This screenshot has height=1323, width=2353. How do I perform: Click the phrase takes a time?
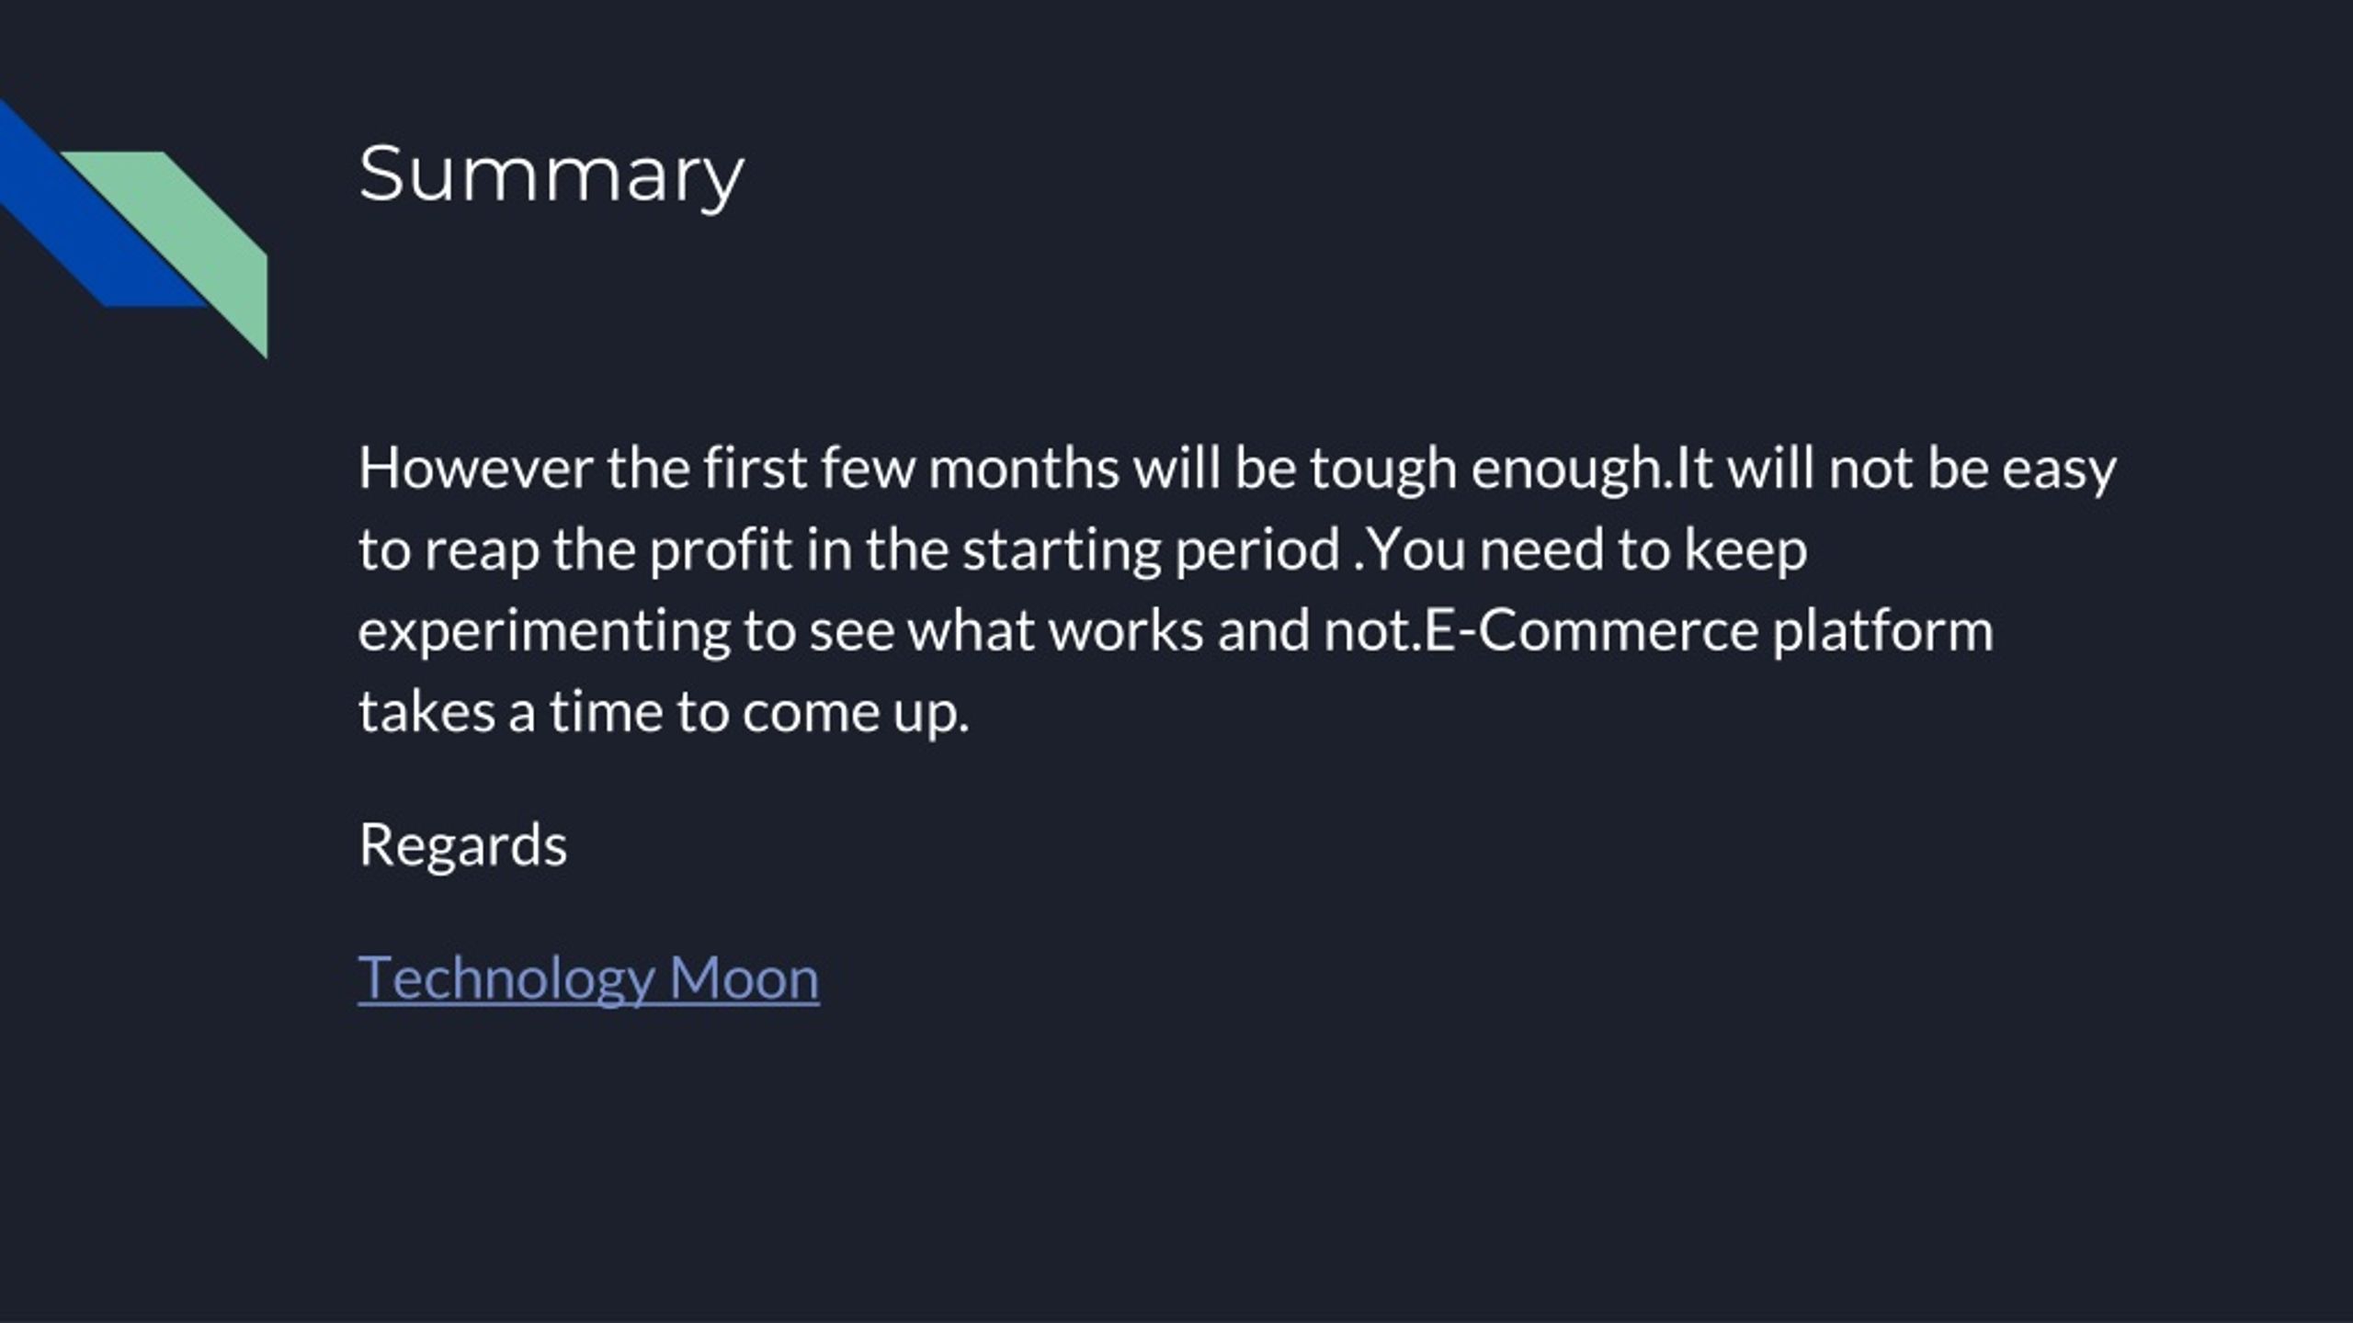[x=510, y=712]
